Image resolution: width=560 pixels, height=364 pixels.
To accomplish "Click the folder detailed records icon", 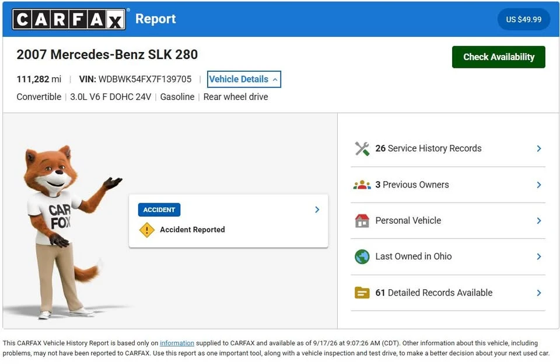I will click(x=362, y=293).
